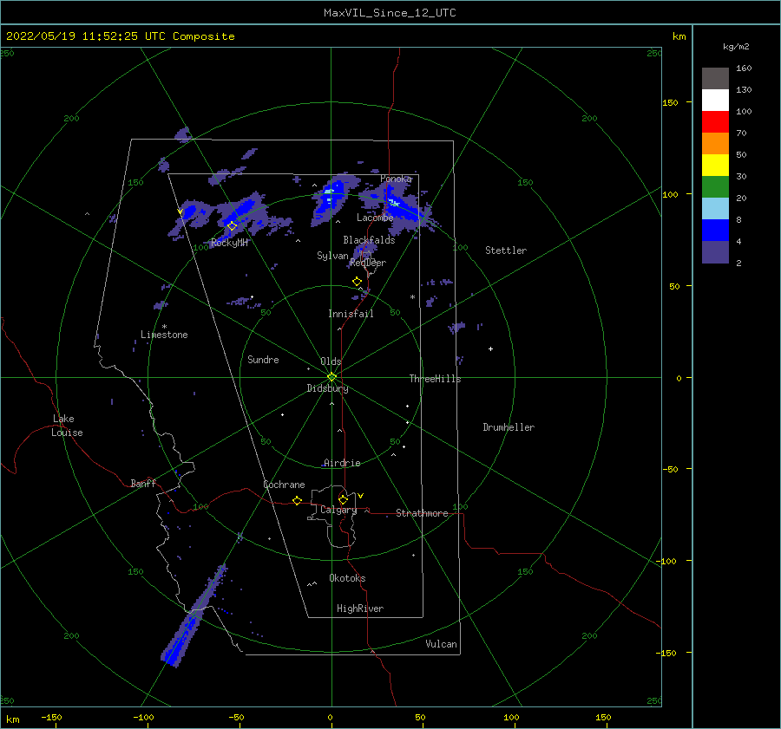The height and width of the screenshot is (729, 781).
Task: Click the green 30 legend swatch
Action: (715, 186)
